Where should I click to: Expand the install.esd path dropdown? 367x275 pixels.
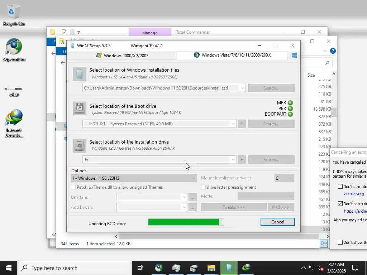243,88
